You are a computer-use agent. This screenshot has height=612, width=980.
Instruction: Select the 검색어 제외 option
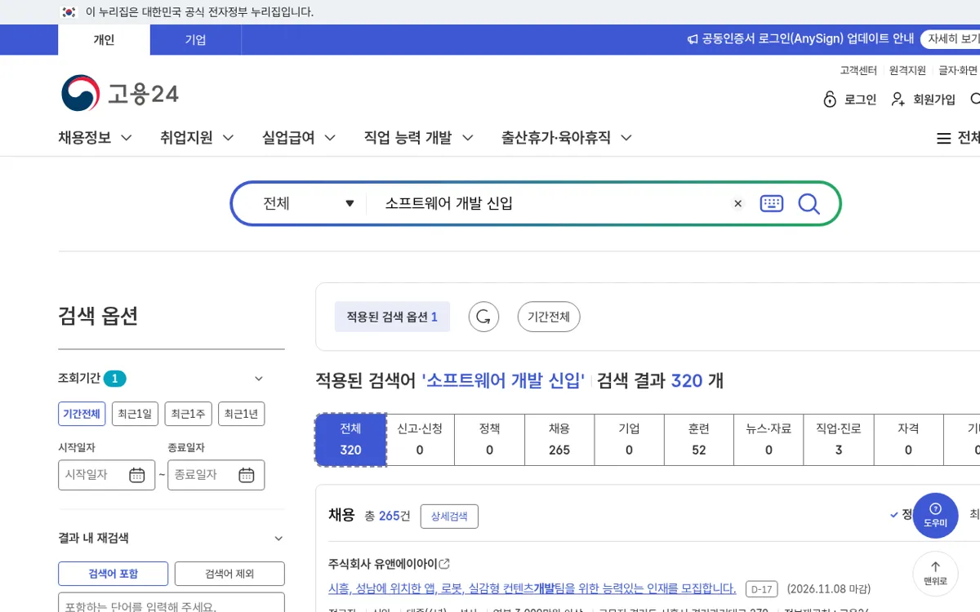[x=229, y=574]
